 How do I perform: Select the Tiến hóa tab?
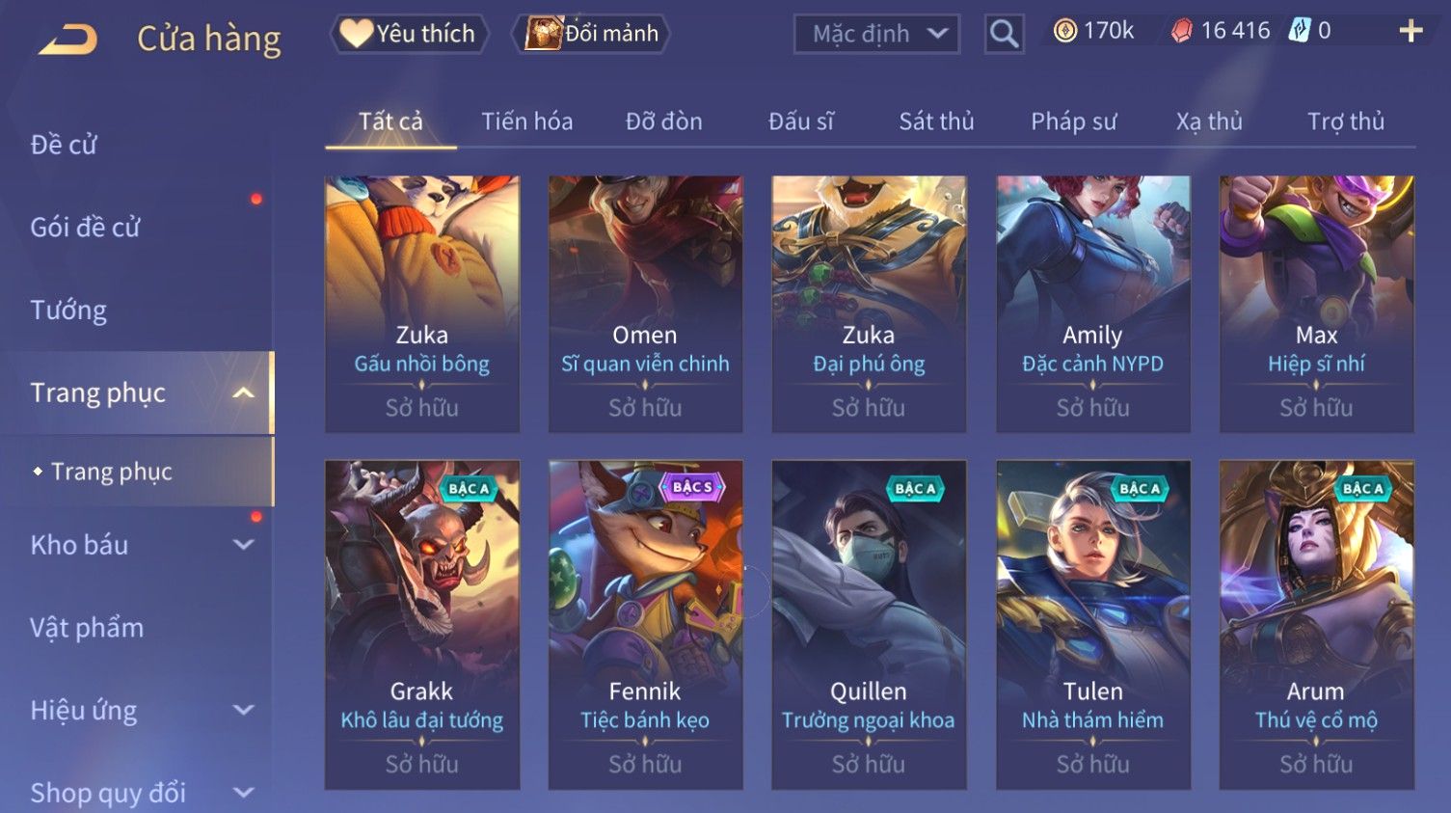tap(526, 122)
